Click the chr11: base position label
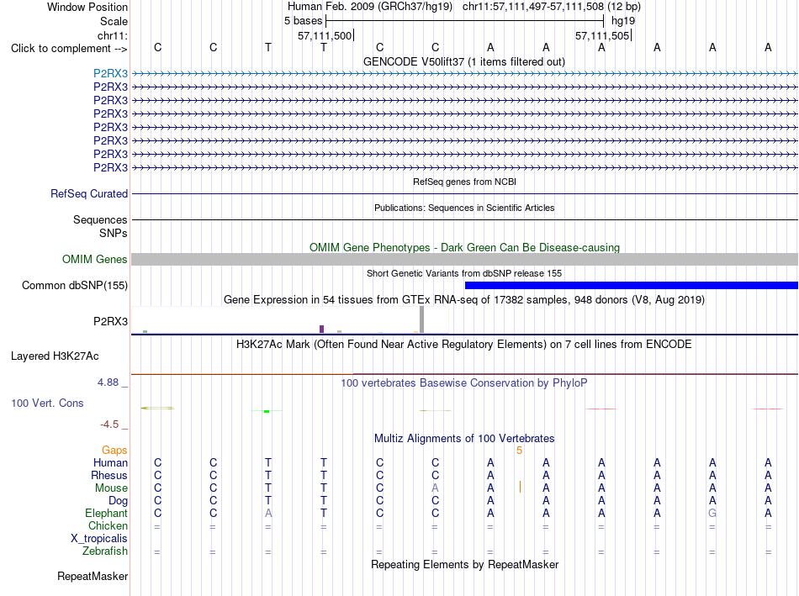799x596 pixels. coord(113,35)
